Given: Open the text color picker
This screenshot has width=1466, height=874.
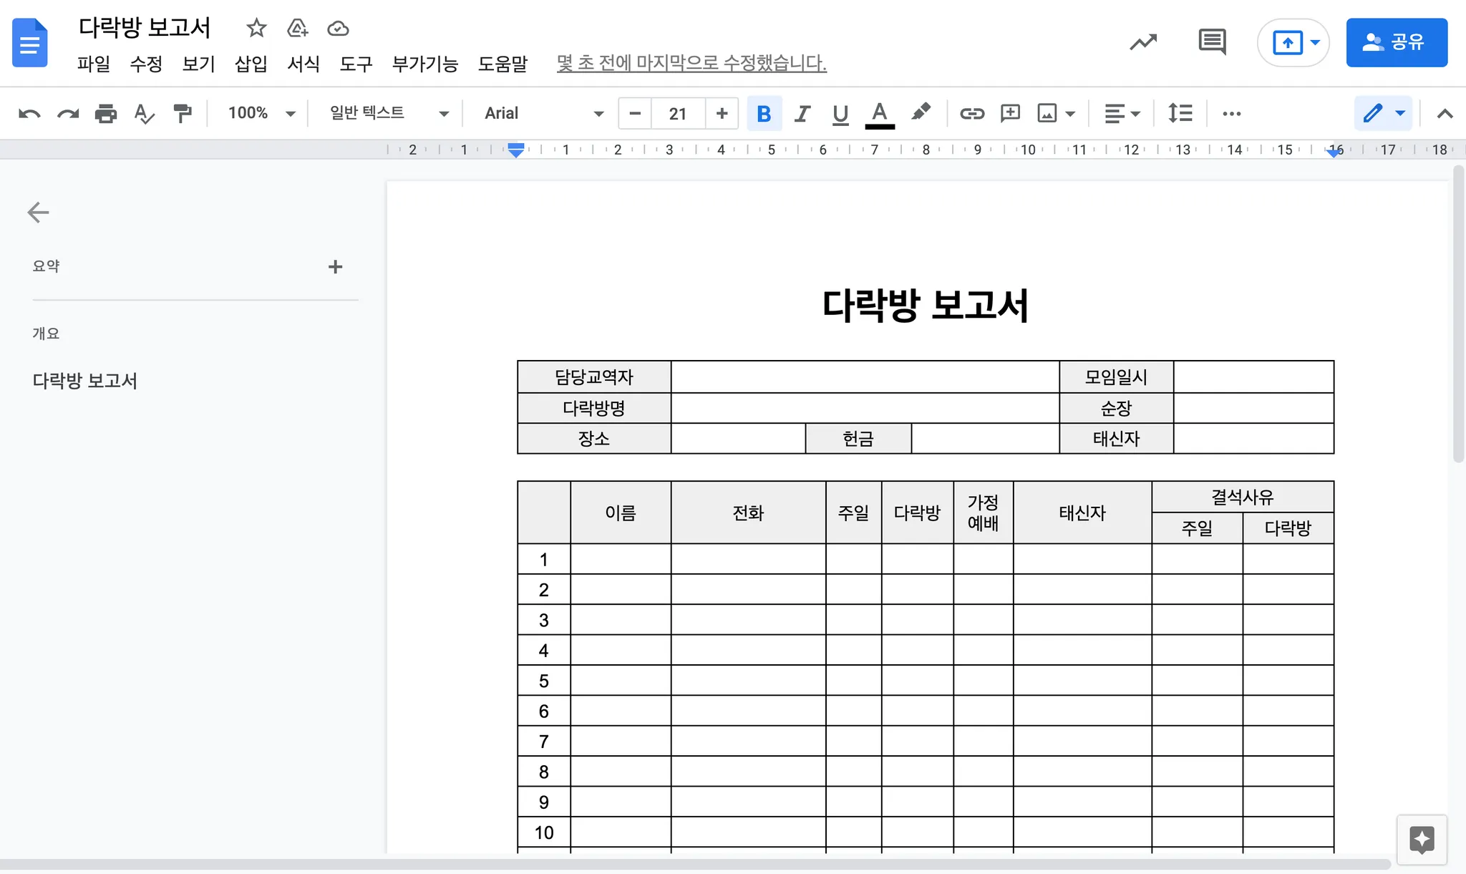Looking at the screenshot, I should (880, 113).
